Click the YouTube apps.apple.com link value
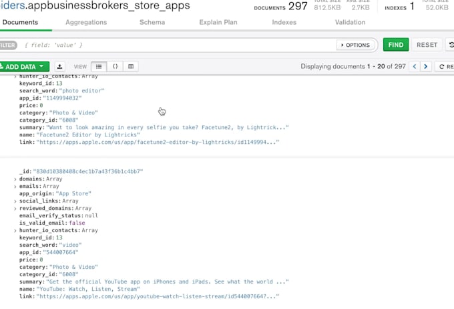The height and width of the screenshot is (309, 454). click(x=158, y=296)
